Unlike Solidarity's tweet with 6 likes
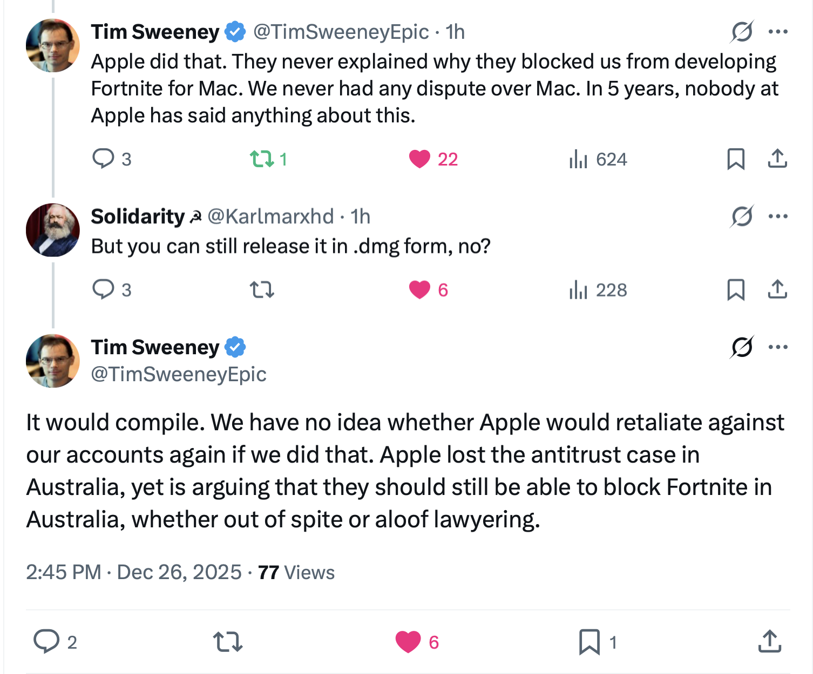Screen dimensions: 813x674 [419, 290]
